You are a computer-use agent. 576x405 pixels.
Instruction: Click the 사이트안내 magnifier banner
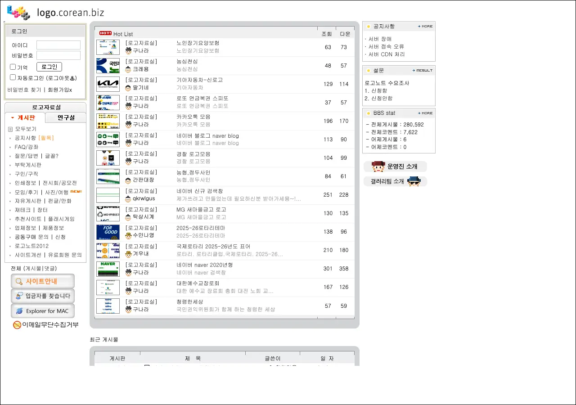(x=43, y=281)
